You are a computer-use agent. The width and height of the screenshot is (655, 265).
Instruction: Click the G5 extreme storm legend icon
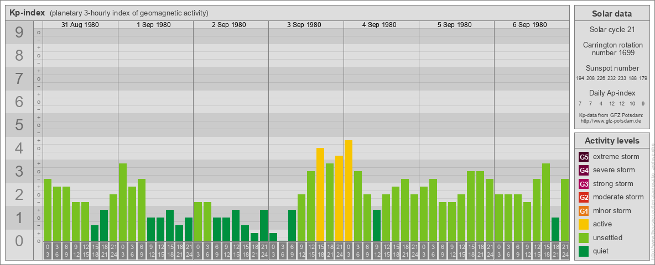point(584,157)
